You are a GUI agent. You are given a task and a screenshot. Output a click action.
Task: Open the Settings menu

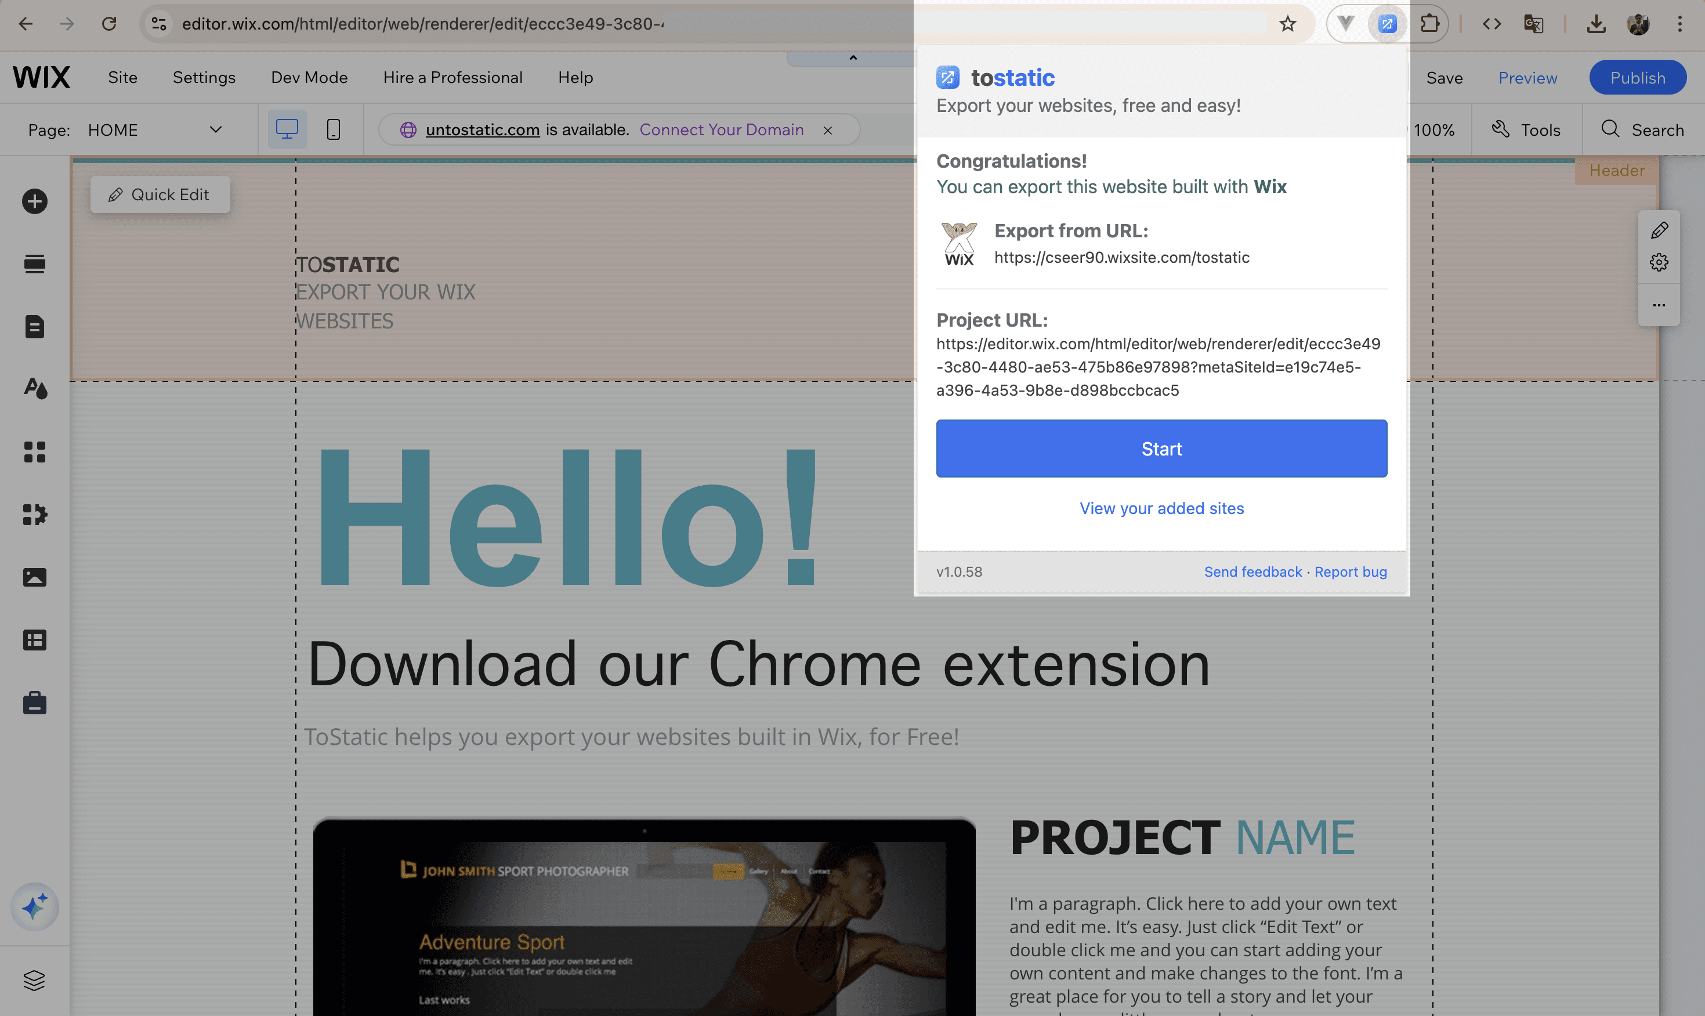[204, 77]
